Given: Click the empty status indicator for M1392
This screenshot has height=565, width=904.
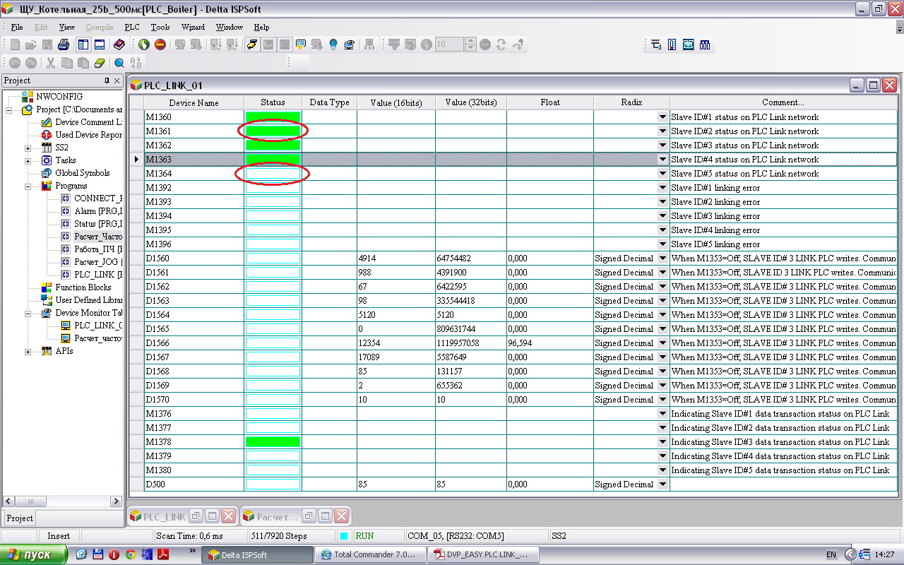Looking at the screenshot, I should pos(273,188).
